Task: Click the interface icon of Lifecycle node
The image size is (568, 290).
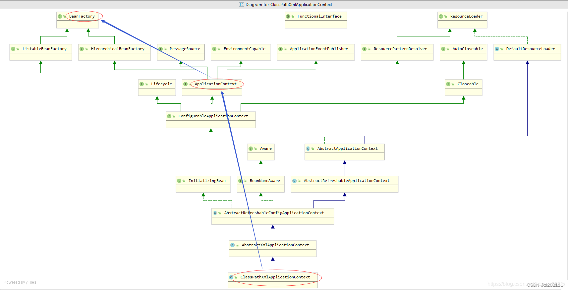Action: click(142, 84)
